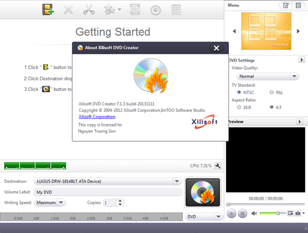Click the "Nguyen Truong Son" licensee name
308x233 pixels.
point(97,131)
